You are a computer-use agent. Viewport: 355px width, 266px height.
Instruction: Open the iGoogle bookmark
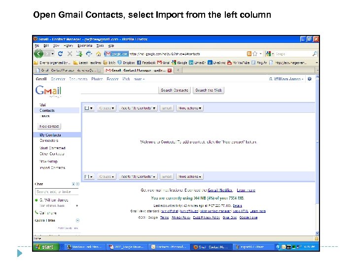tap(179, 63)
